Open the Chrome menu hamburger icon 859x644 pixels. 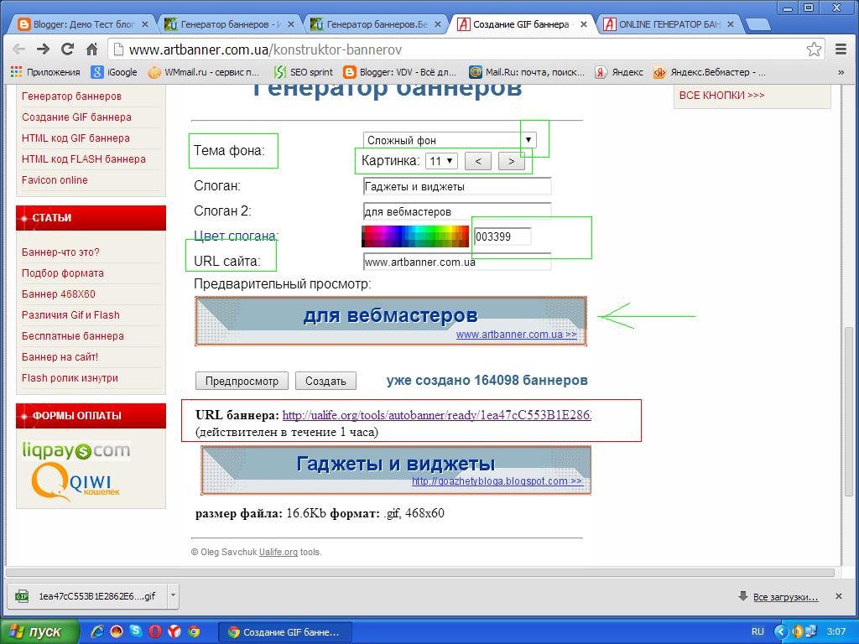[841, 49]
